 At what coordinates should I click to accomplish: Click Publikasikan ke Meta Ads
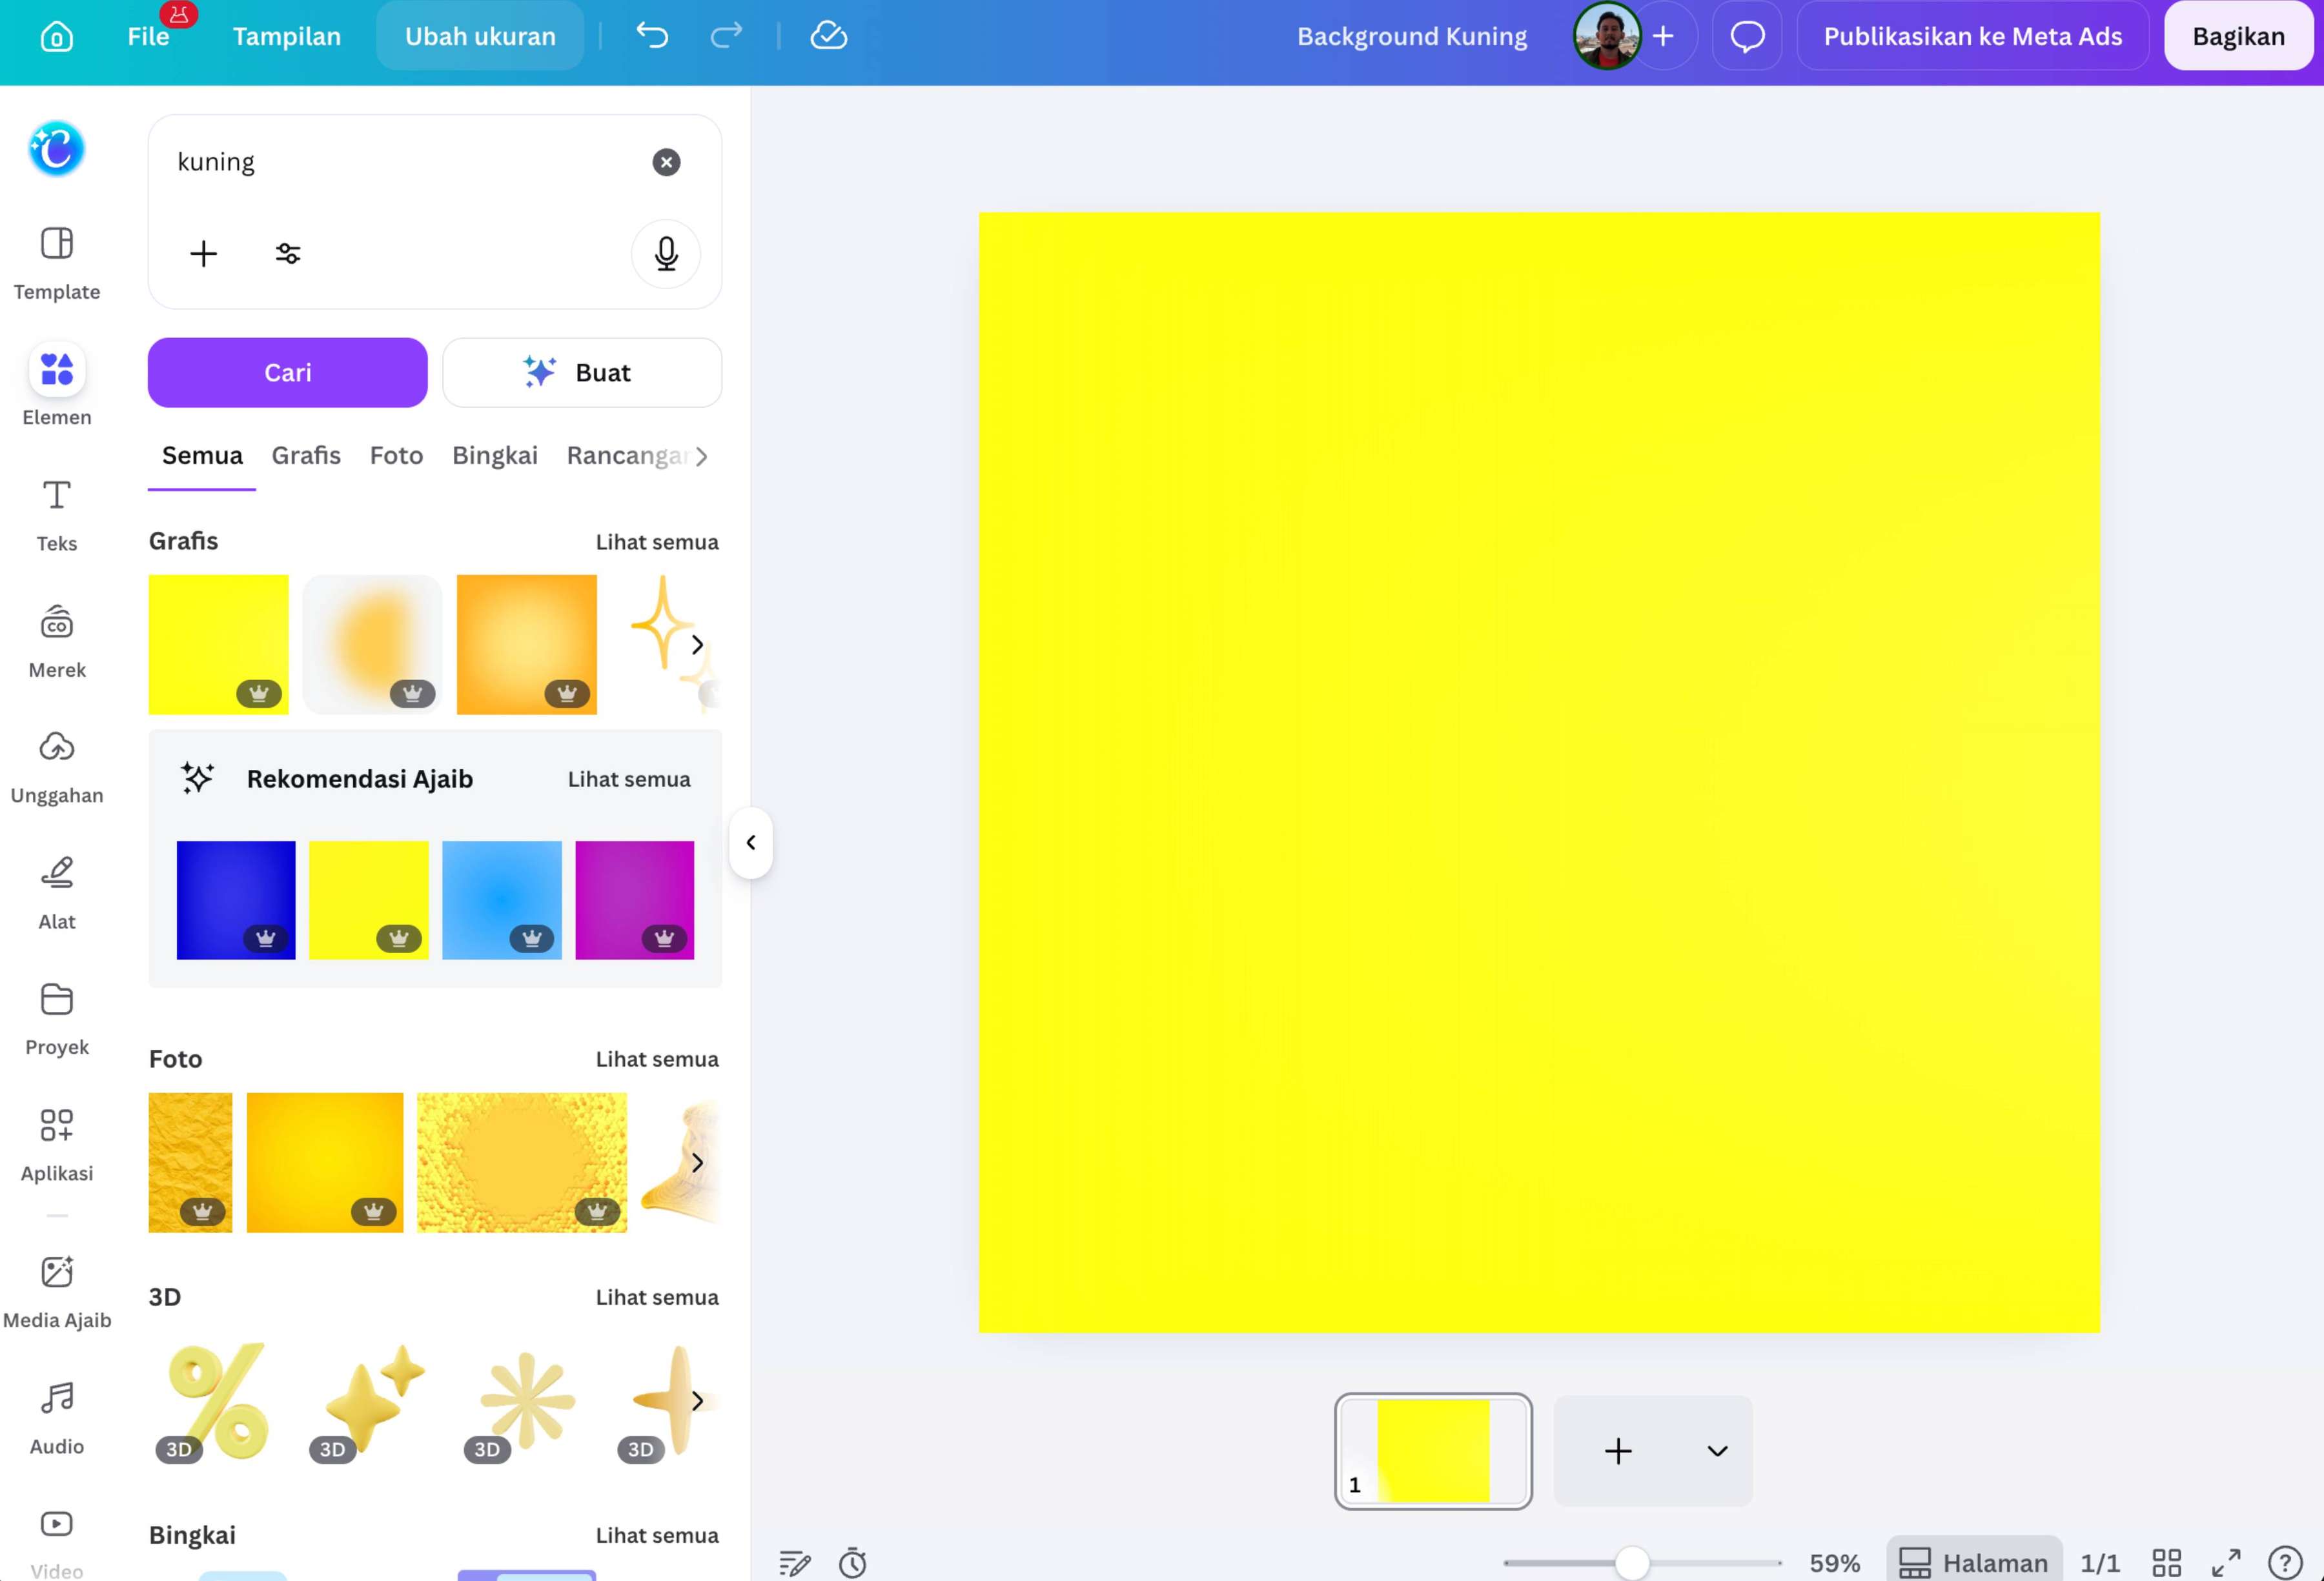tap(1972, 36)
